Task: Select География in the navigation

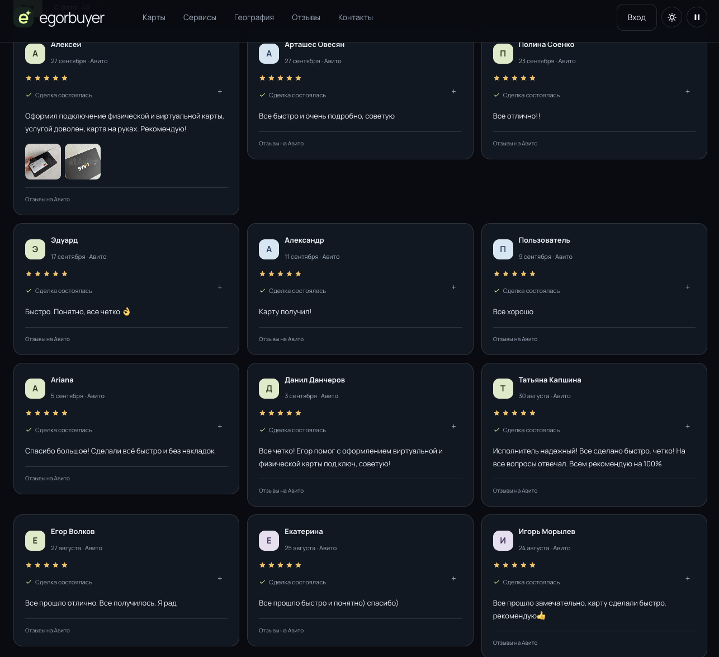Action: point(254,17)
